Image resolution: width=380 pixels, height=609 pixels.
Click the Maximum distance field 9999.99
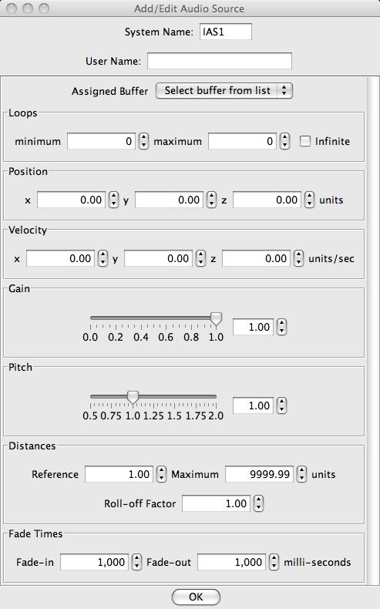(259, 474)
